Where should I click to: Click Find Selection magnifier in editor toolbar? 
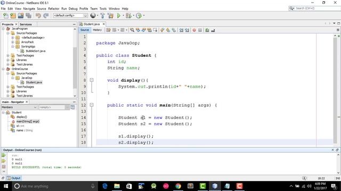pyautogui.click(x=132, y=30)
